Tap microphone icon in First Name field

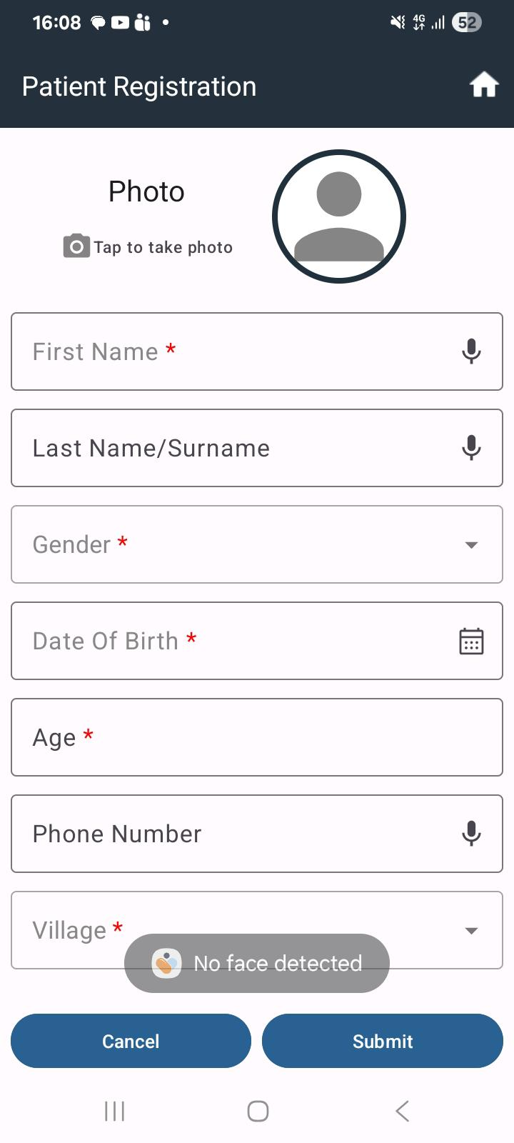coord(471,351)
